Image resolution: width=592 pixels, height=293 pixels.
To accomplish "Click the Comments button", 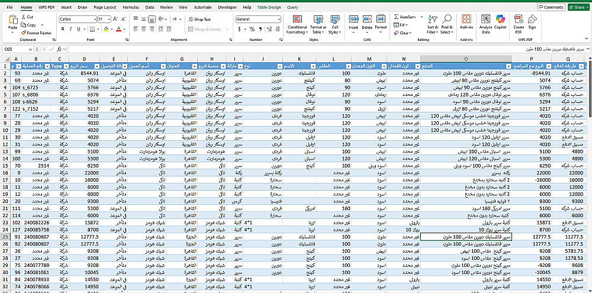I will pos(551,7).
